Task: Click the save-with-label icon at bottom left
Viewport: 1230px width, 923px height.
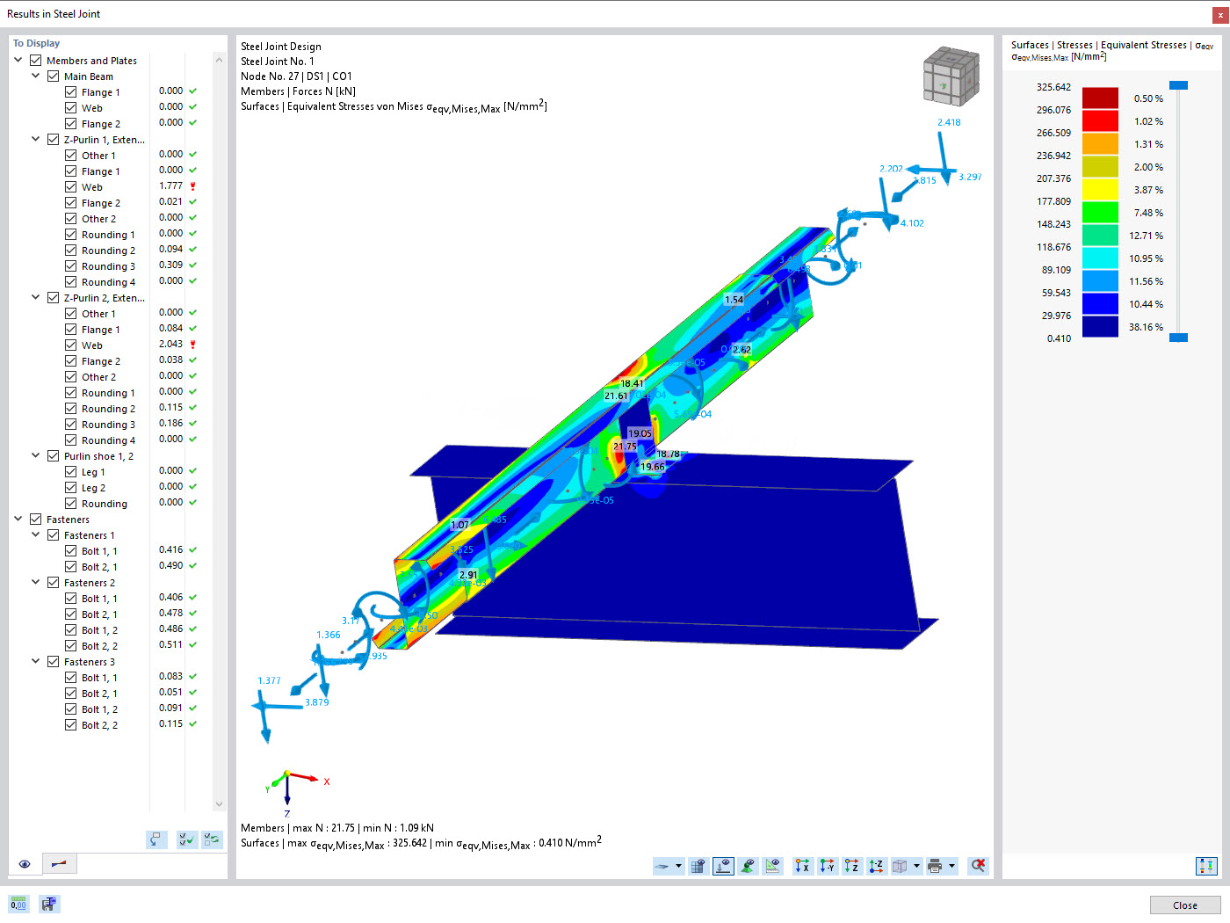Action: click(49, 904)
